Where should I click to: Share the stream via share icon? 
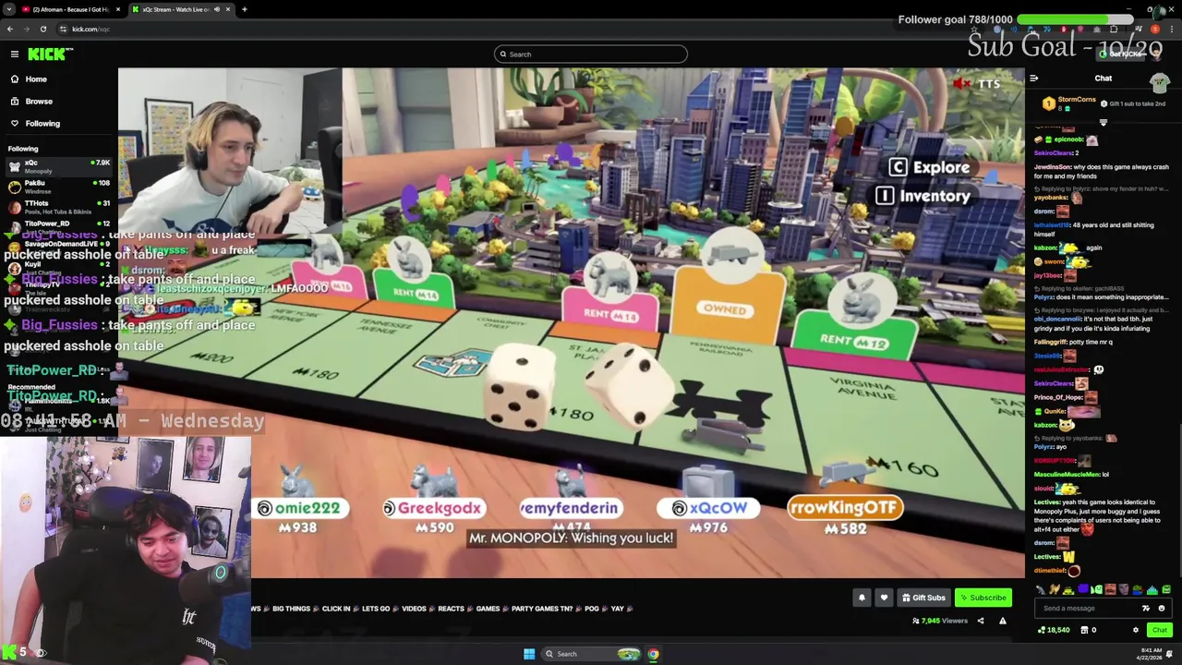coord(981,621)
